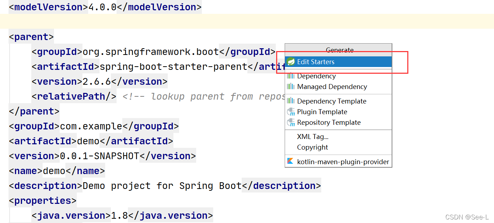Click the Generate popup title

pos(339,50)
